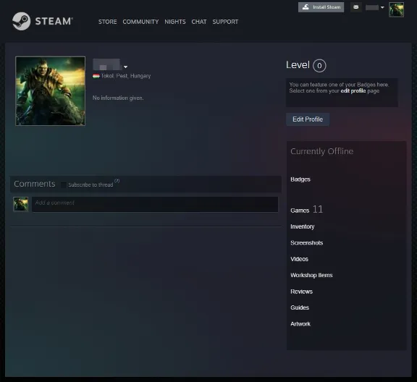The image size is (417, 382).
Task: Follow the edit profile link in Badges text
Action: tap(353, 91)
